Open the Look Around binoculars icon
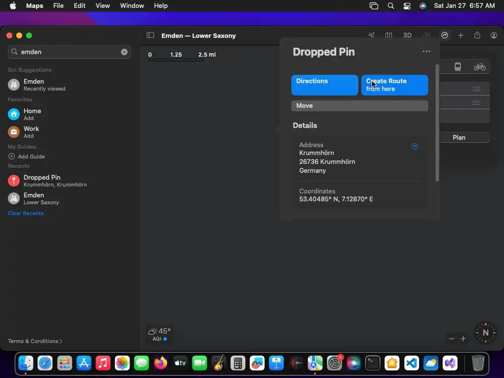The height and width of the screenshot is (378, 504). 427,35
